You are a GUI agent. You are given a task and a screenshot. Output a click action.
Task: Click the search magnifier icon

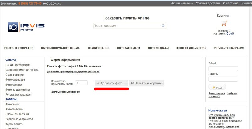pos(163,26)
